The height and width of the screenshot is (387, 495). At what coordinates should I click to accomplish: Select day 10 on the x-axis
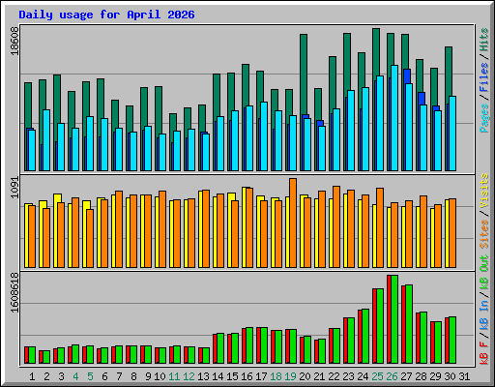160,376
